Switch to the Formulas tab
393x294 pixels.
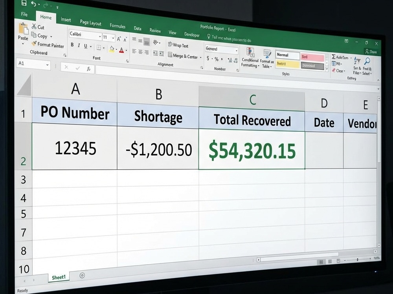click(118, 26)
